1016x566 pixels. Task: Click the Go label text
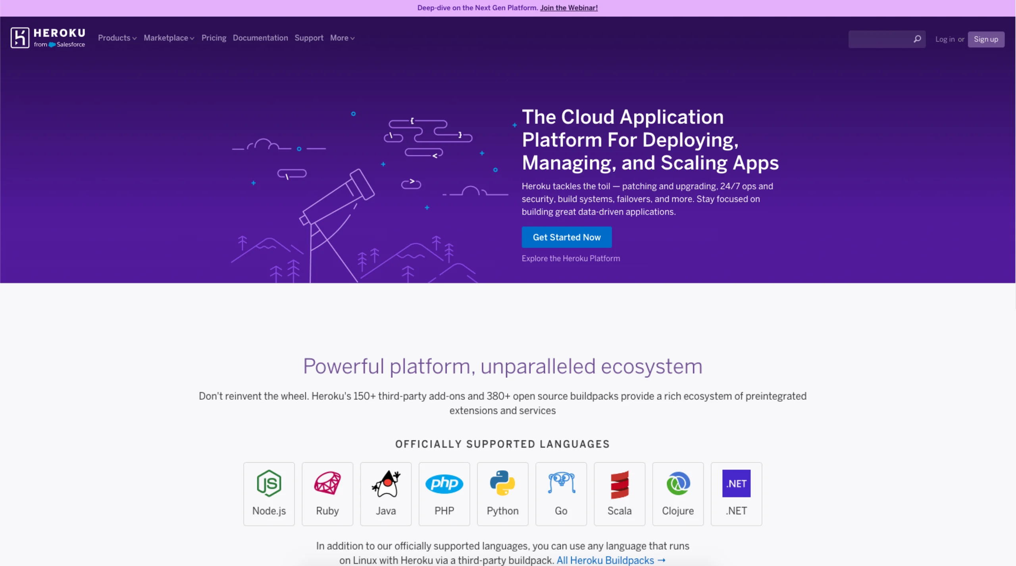pos(561,510)
